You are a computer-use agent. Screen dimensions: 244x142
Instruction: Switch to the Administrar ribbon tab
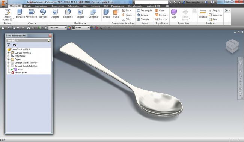coord(74,6)
